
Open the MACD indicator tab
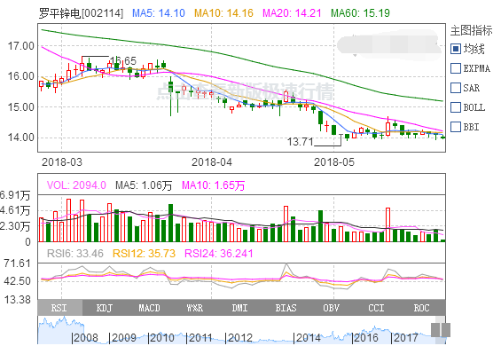[x=150, y=308]
